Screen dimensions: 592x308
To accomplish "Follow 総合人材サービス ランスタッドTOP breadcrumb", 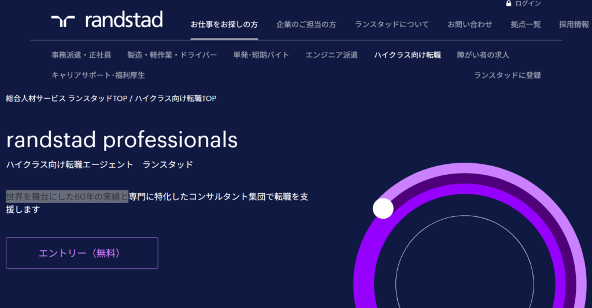I will coord(66,99).
